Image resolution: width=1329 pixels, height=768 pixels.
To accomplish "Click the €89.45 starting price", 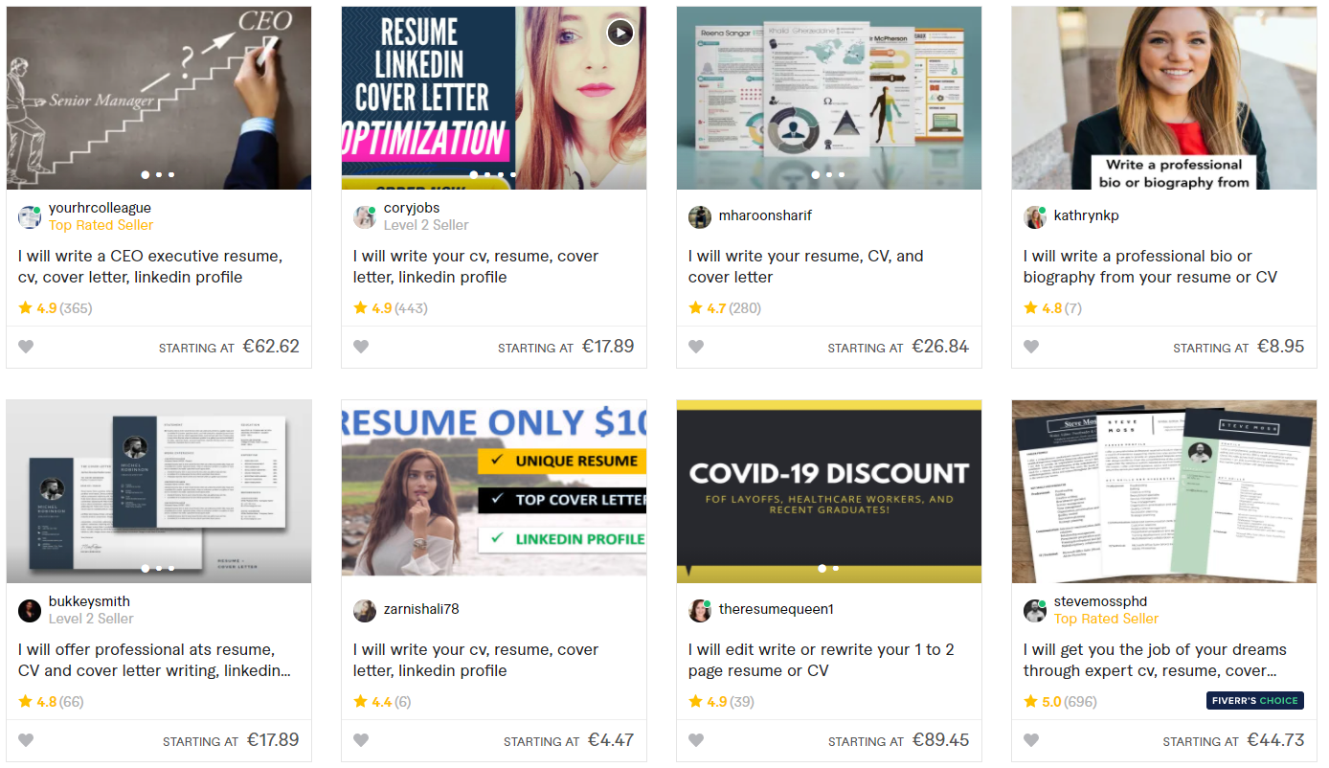I will [940, 740].
